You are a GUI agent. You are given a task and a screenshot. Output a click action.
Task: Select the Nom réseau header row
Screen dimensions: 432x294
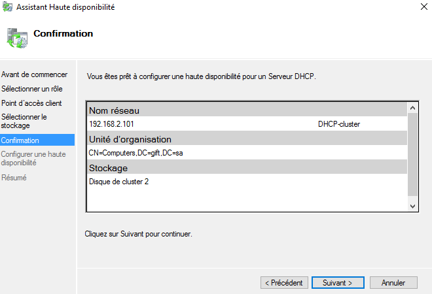[x=247, y=110]
